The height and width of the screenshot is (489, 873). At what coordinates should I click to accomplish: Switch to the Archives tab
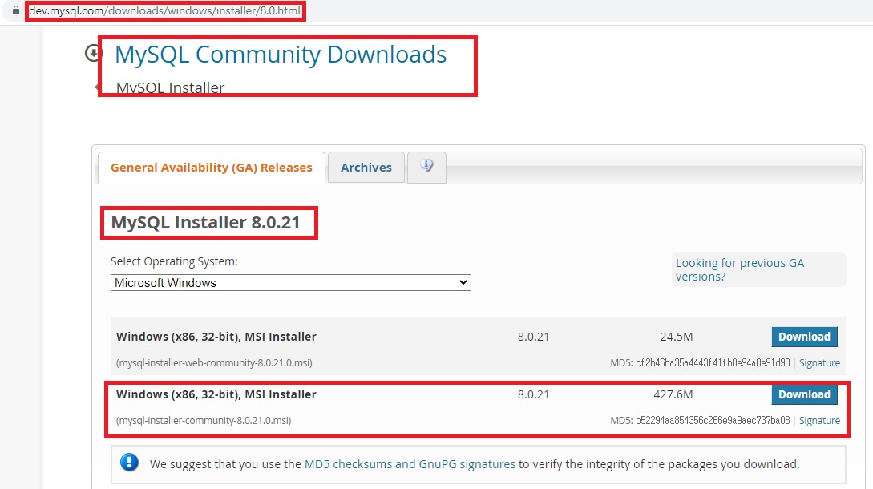click(366, 167)
